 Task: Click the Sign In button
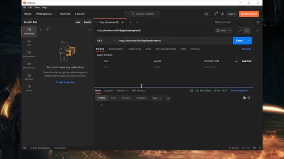pyautogui.click(x=232, y=14)
